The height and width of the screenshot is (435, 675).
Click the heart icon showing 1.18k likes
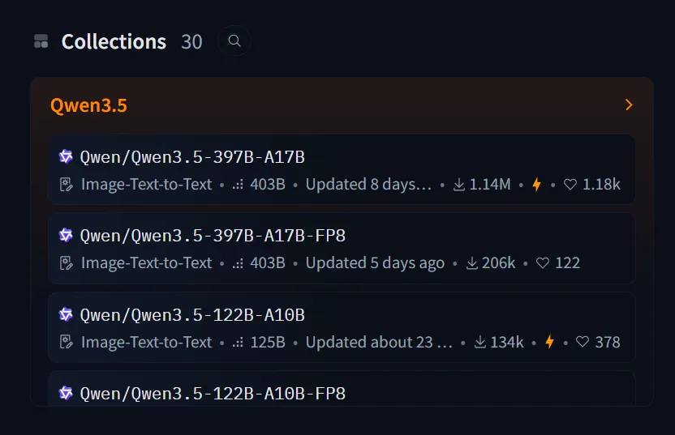pyautogui.click(x=570, y=185)
